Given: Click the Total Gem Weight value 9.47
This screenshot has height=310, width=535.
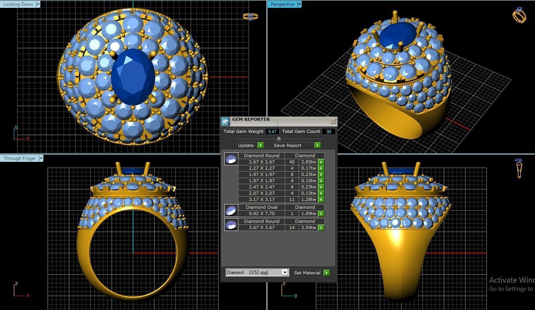Looking at the screenshot, I should click(272, 132).
